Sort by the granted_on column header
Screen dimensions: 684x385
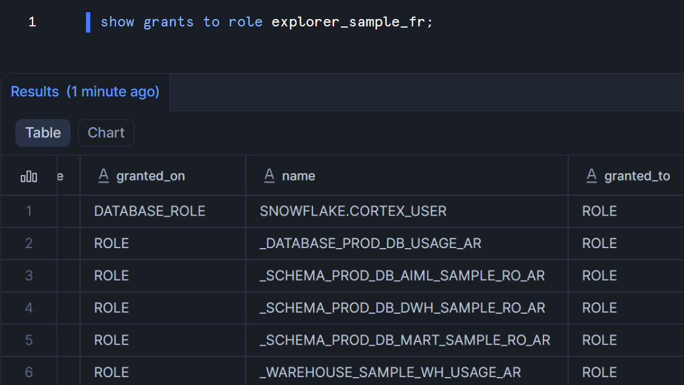pos(150,176)
